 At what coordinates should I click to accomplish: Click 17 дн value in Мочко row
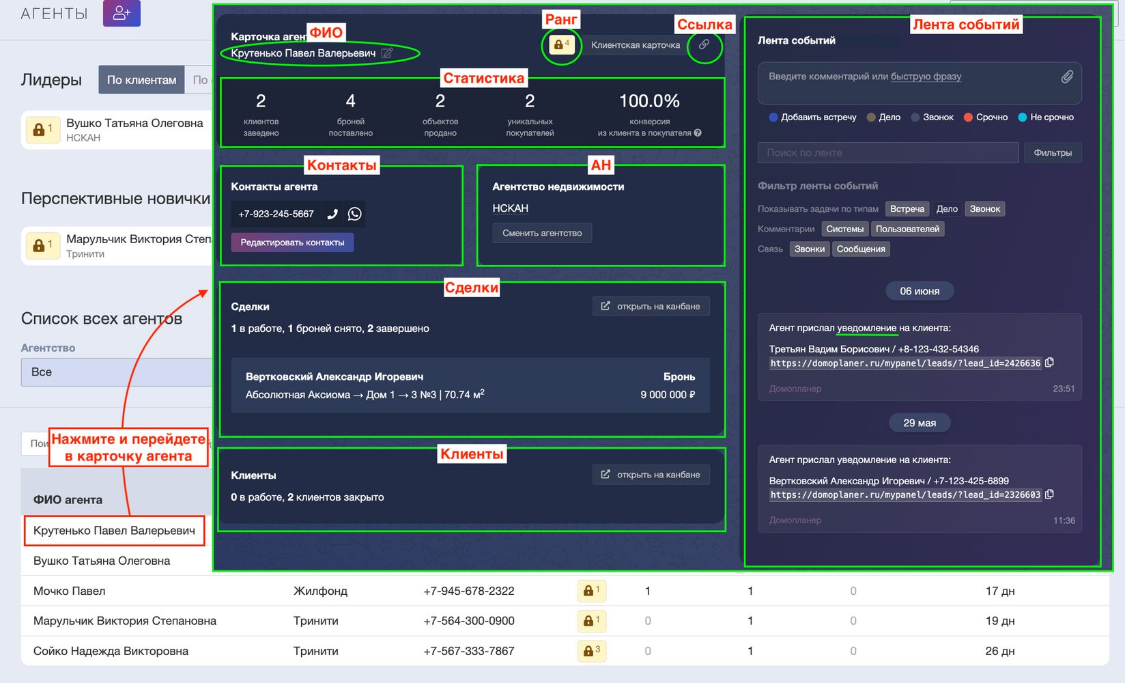1000,591
